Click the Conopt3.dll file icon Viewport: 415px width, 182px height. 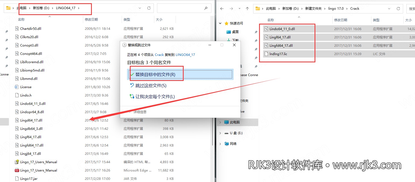click(17, 45)
